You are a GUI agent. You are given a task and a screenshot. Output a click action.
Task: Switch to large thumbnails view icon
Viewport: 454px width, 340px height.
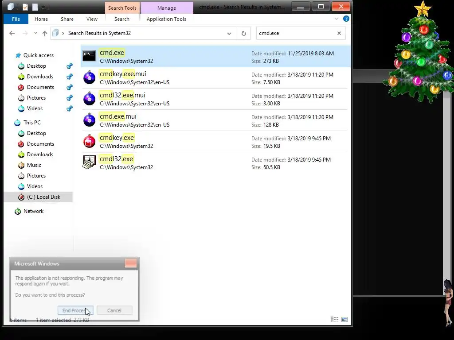(x=344, y=320)
